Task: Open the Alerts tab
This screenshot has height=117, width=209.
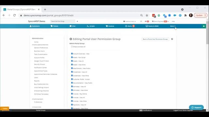Action: point(130,26)
